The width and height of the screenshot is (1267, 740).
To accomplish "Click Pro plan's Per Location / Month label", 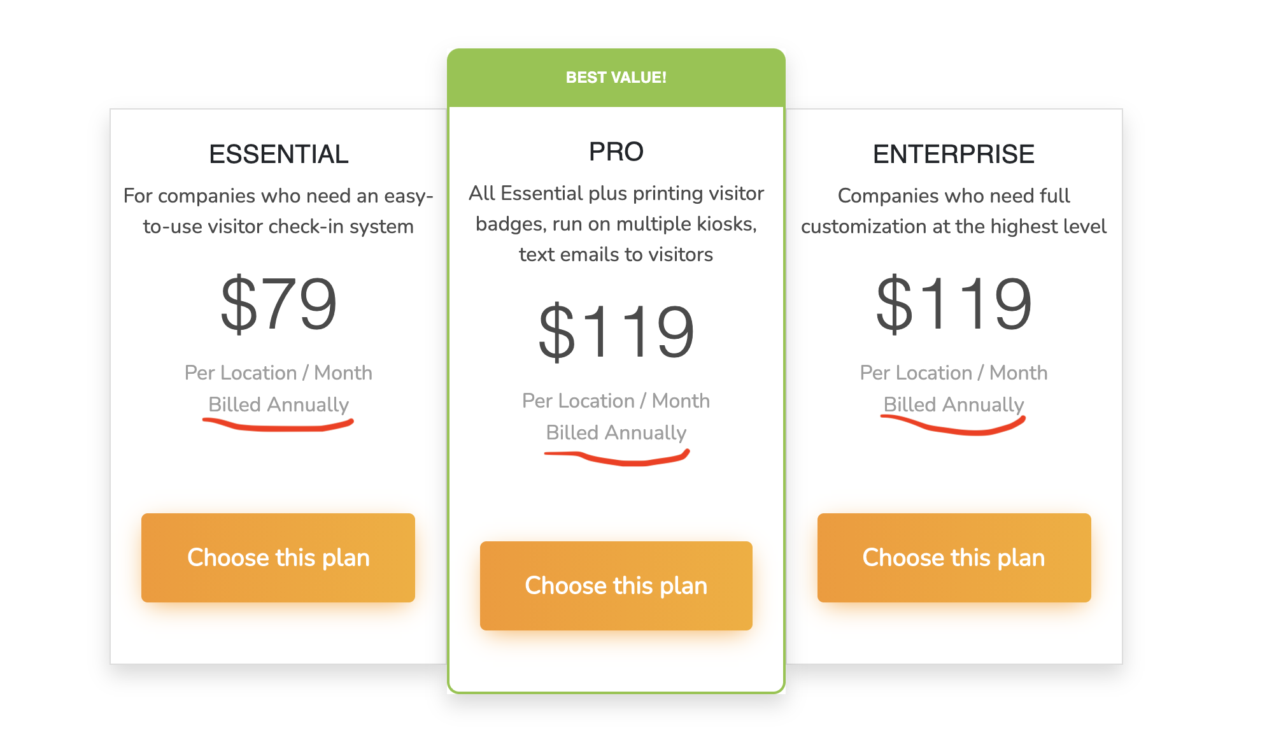I will tap(616, 401).
